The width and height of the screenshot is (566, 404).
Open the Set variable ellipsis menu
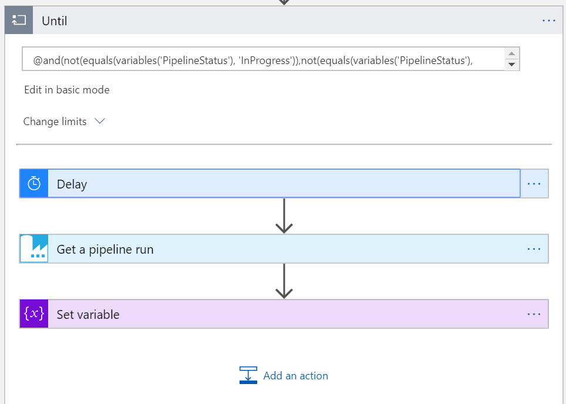pos(534,314)
